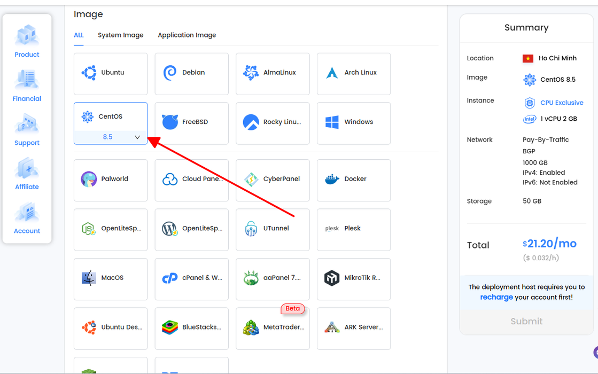Select the Debian image card
Screen dimensions: 598x374
pyautogui.click(x=191, y=74)
